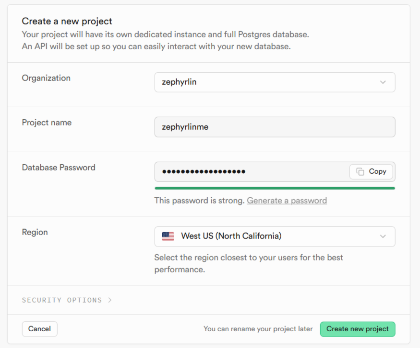
Task: Open the West US (North California) region dropdown
Action: pos(275,236)
